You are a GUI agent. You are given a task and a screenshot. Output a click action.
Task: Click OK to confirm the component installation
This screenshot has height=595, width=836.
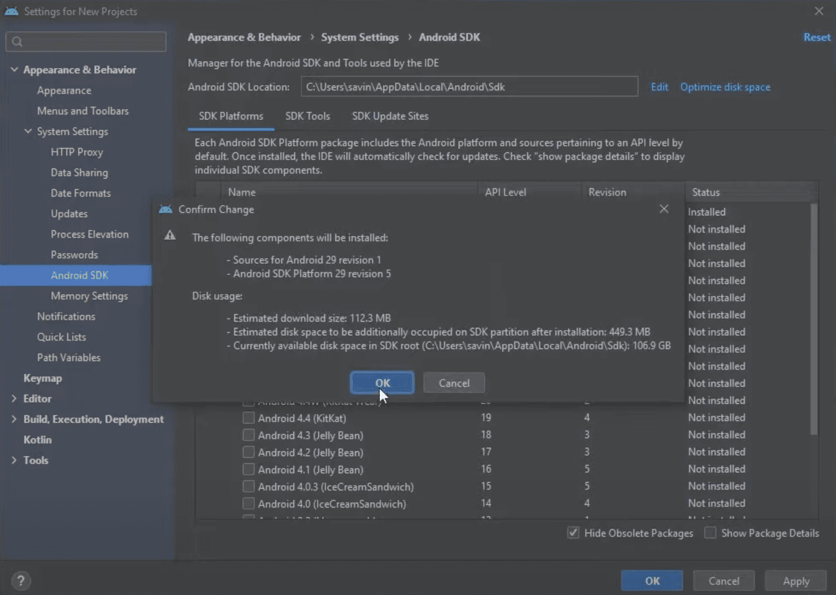pyautogui.click(x=381, y=383)
